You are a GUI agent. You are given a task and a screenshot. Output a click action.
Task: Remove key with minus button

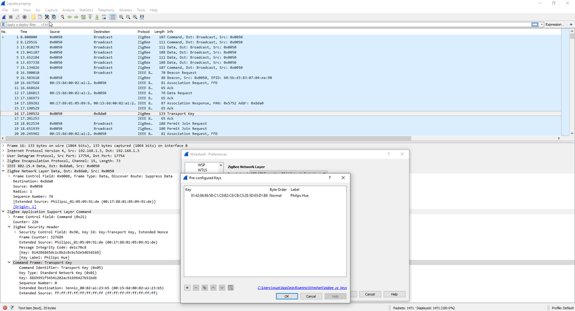[x=196, y=288]
